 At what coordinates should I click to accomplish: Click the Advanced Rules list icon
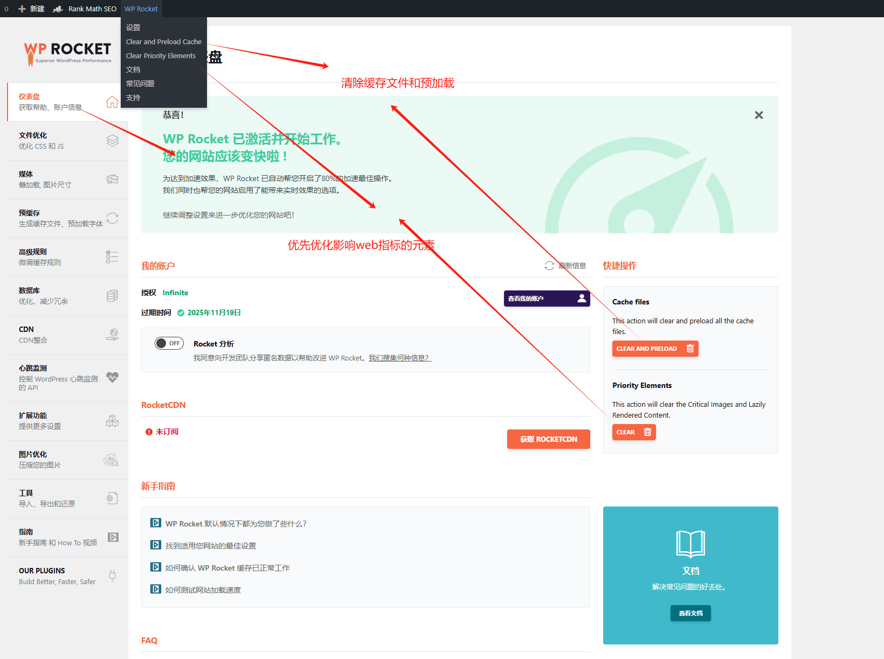tap(112, 257)
